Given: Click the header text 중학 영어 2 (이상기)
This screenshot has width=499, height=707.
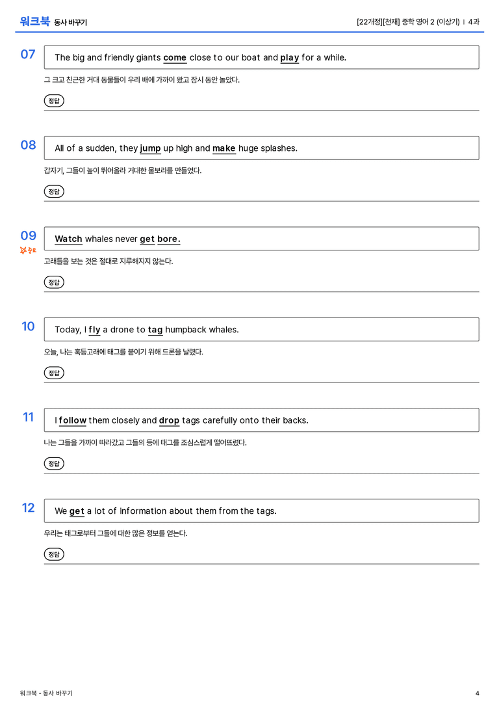Looking at the screenshot, I should coord(431,21).
